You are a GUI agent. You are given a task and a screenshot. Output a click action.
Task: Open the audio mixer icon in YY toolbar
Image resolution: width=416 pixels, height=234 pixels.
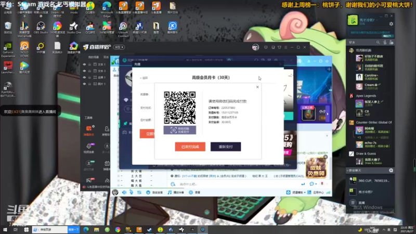coord(139,192)
